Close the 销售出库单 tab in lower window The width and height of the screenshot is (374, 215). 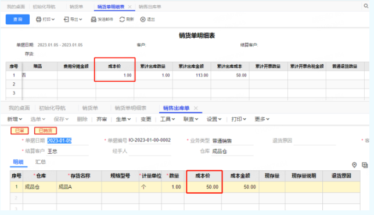(196, 108)
